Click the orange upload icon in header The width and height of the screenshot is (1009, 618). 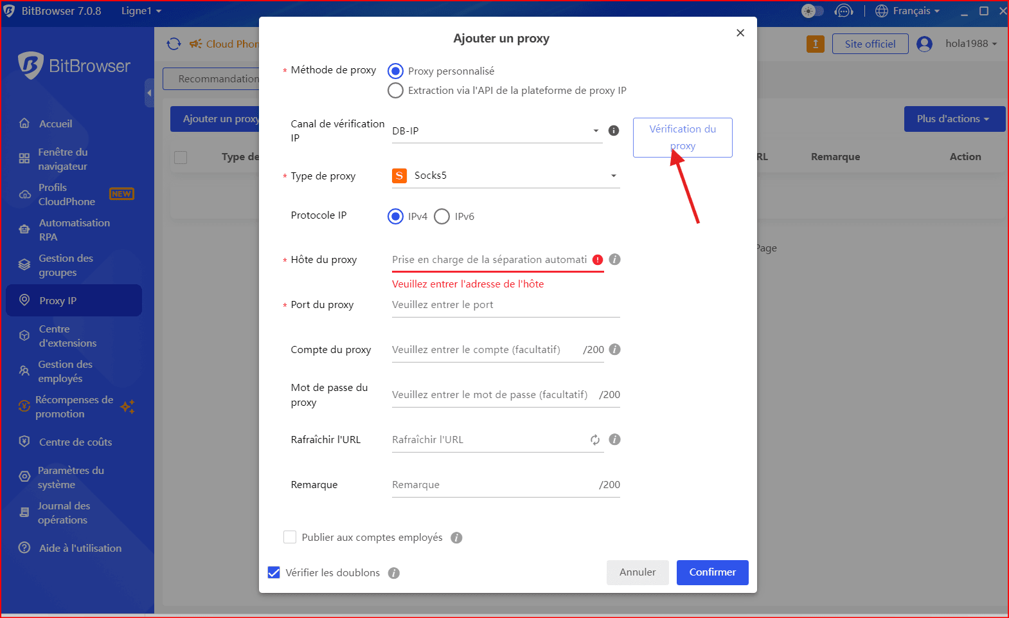(815, 44)
